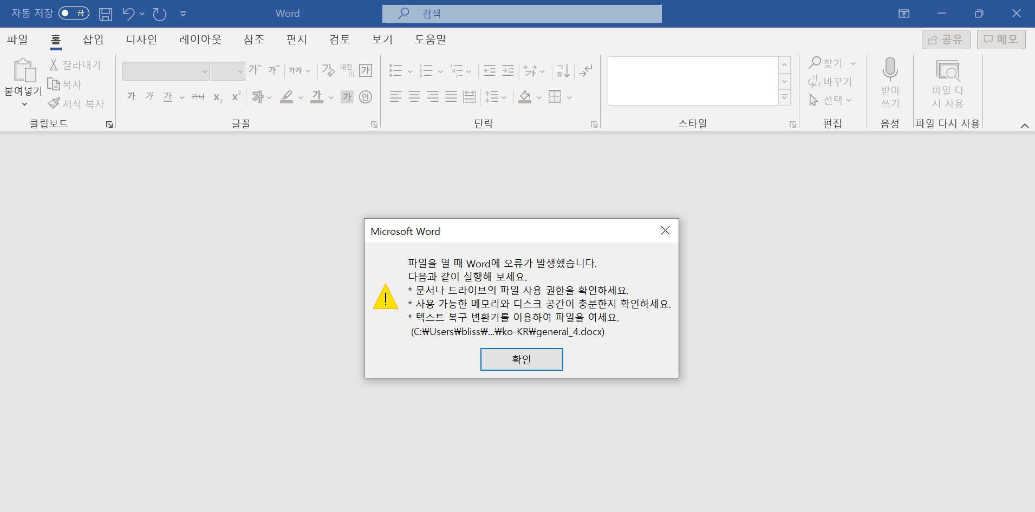This screenshot has height=512, width=1035.
Task: Toggle bold formatting
Action: coord(131,97)
